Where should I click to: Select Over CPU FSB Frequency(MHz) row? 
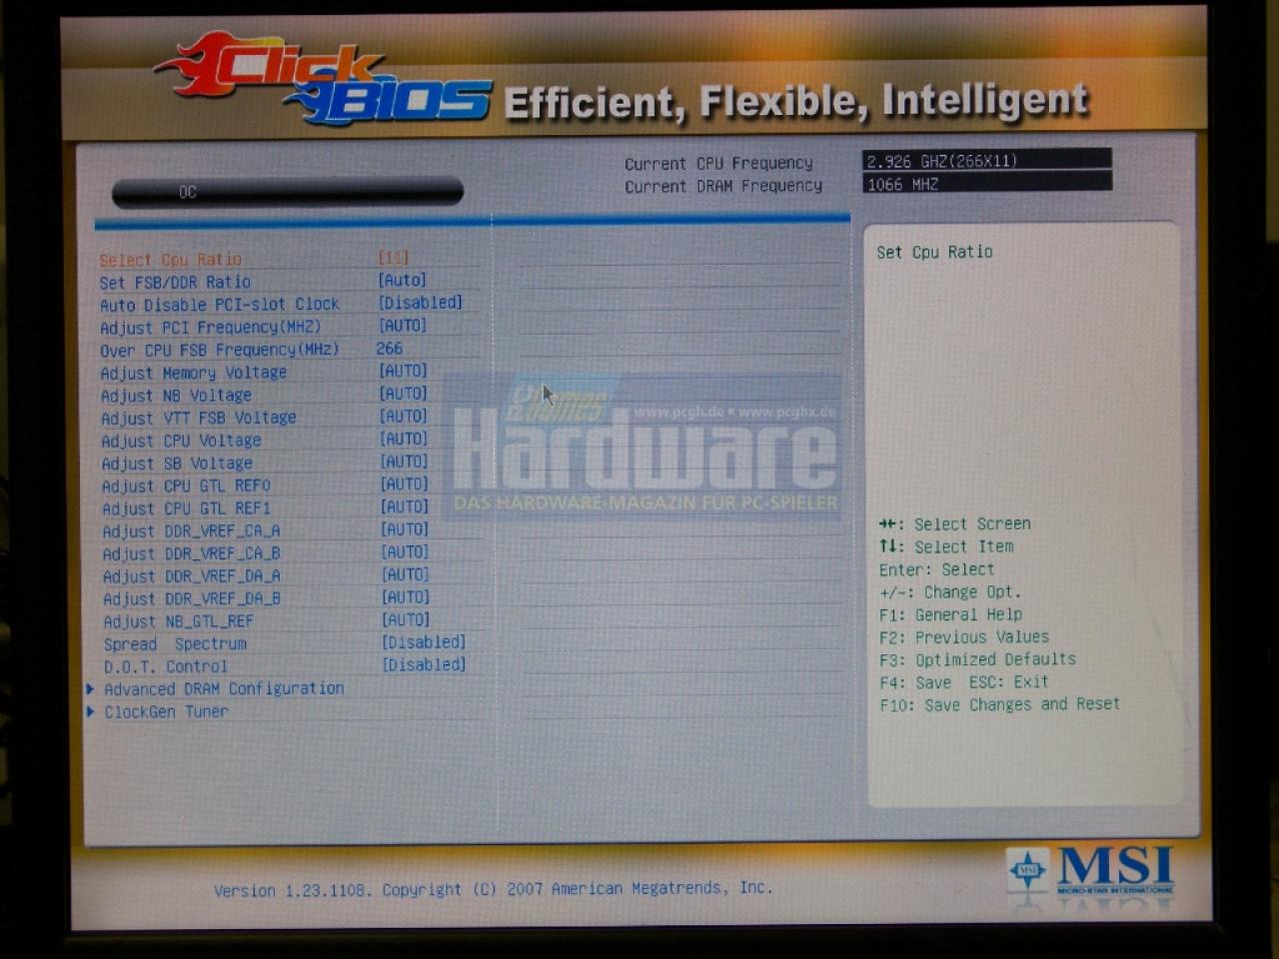[x=220, y=351]
